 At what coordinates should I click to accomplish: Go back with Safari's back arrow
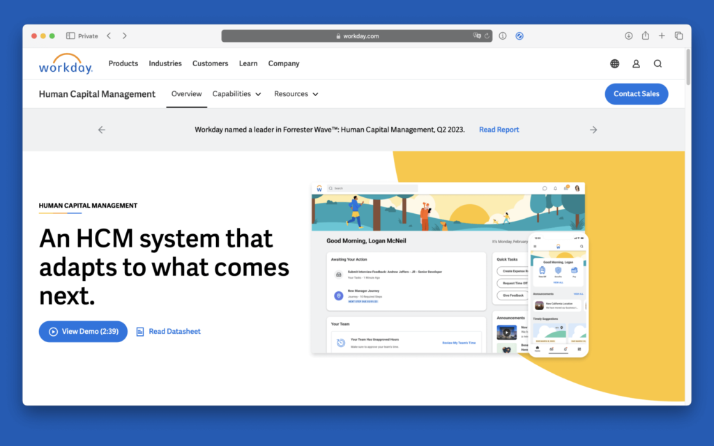tap(109, 36)
